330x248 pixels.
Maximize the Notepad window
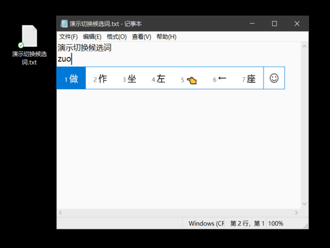(274, 23)
